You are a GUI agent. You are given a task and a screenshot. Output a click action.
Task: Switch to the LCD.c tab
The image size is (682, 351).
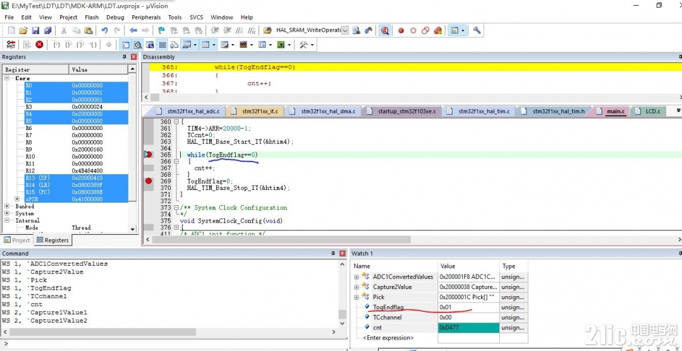(x=648, y=111)
